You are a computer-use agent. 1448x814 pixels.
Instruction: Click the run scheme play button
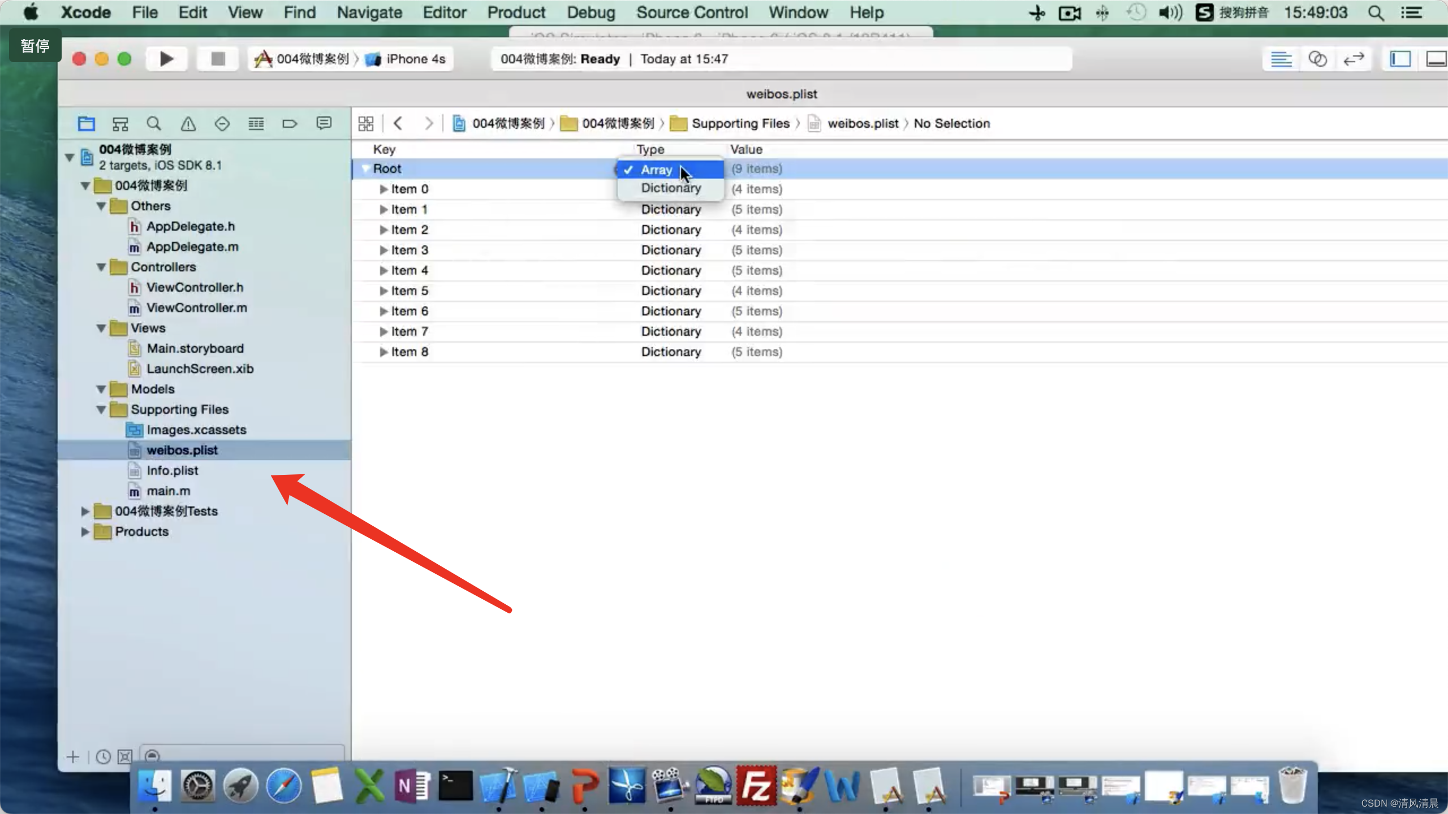click(x=164, y=59)
